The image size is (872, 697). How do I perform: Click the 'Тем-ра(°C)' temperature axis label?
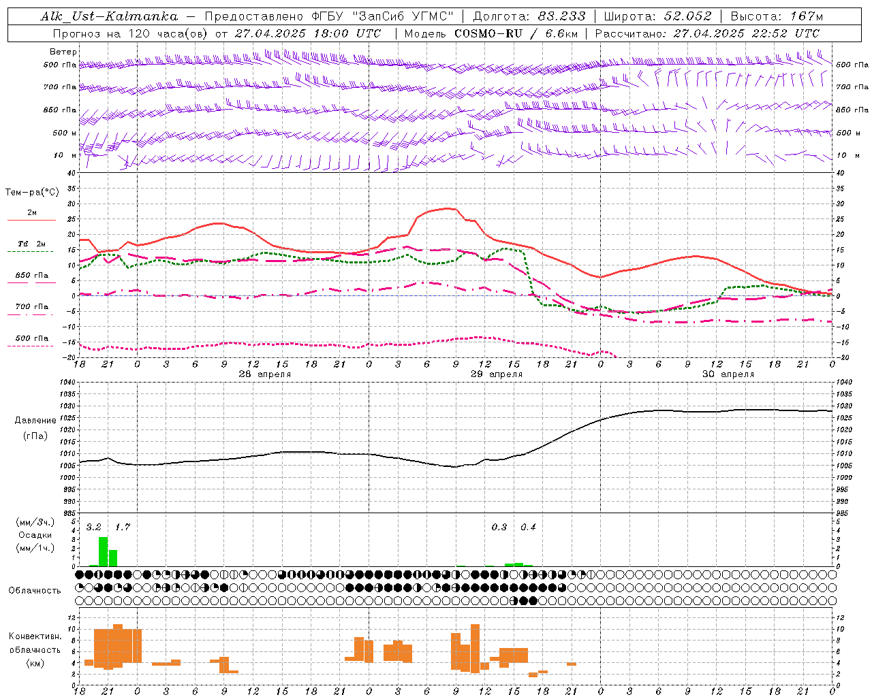32,193
